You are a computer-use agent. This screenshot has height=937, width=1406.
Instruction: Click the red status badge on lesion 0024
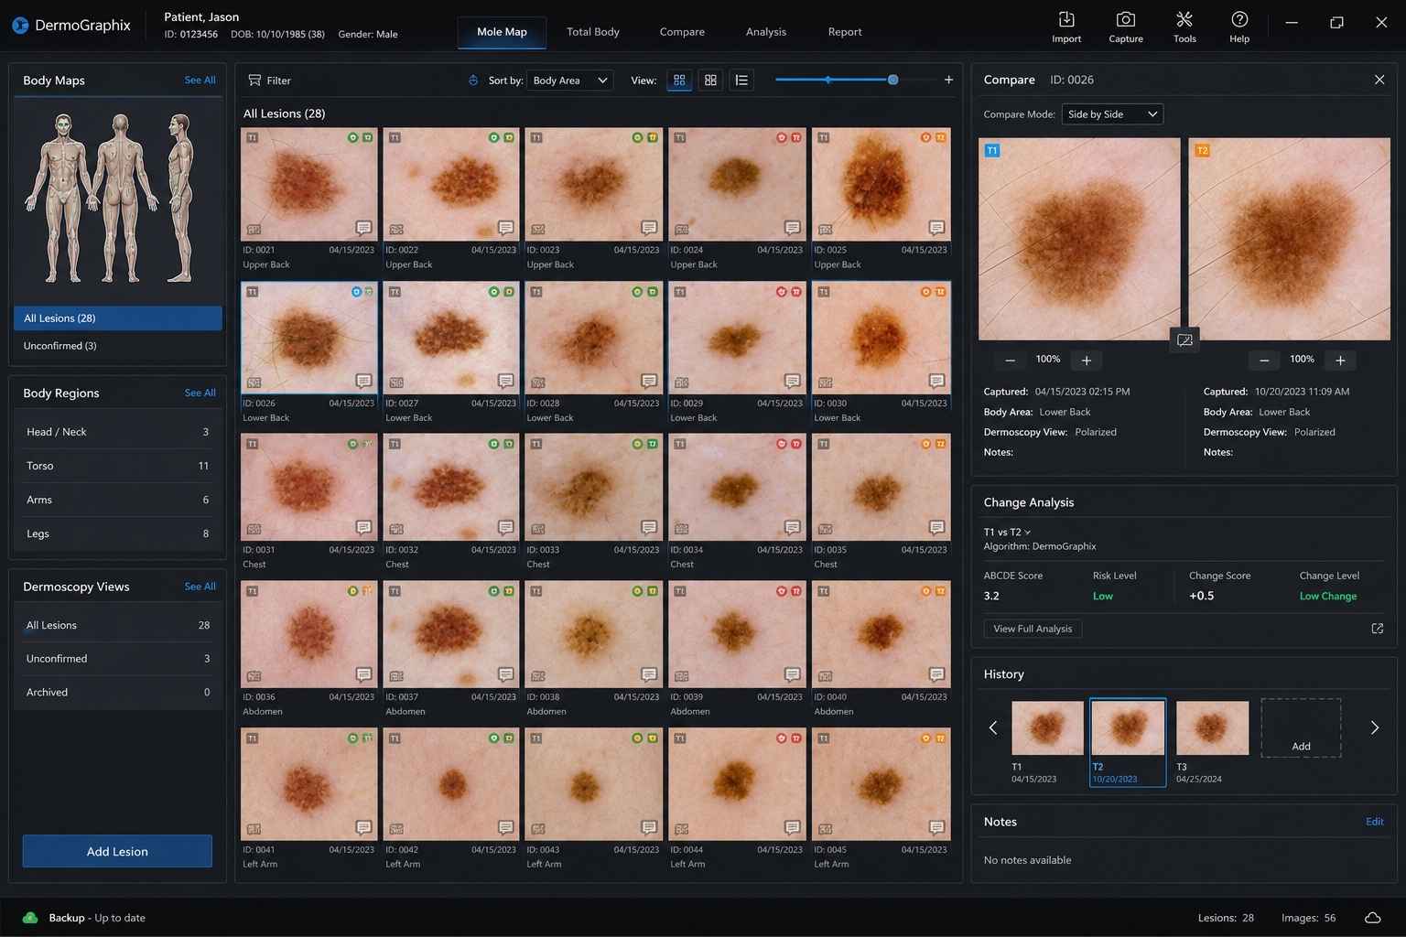point(782,138)
